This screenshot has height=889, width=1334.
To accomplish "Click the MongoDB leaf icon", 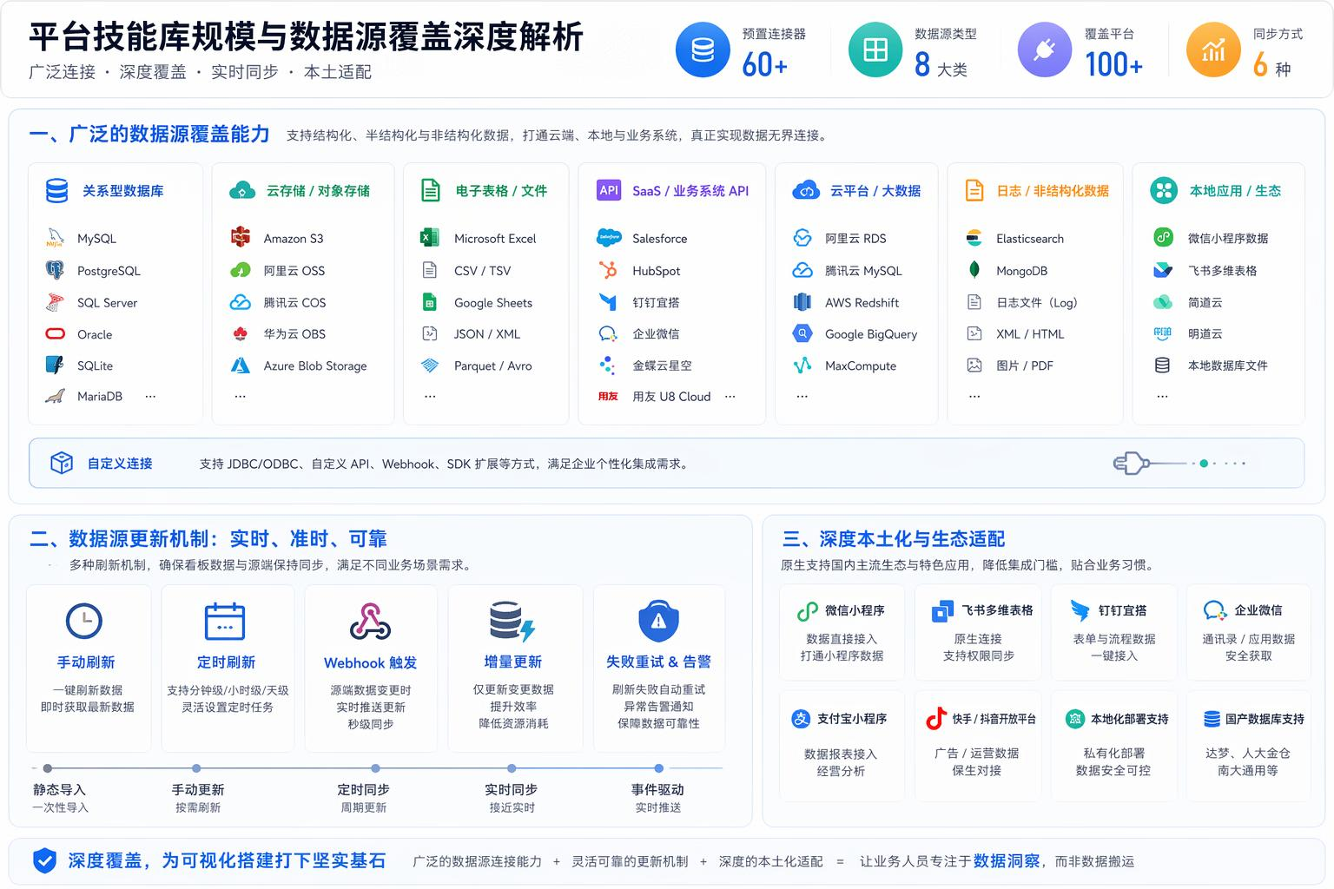I will click(974, 269).
